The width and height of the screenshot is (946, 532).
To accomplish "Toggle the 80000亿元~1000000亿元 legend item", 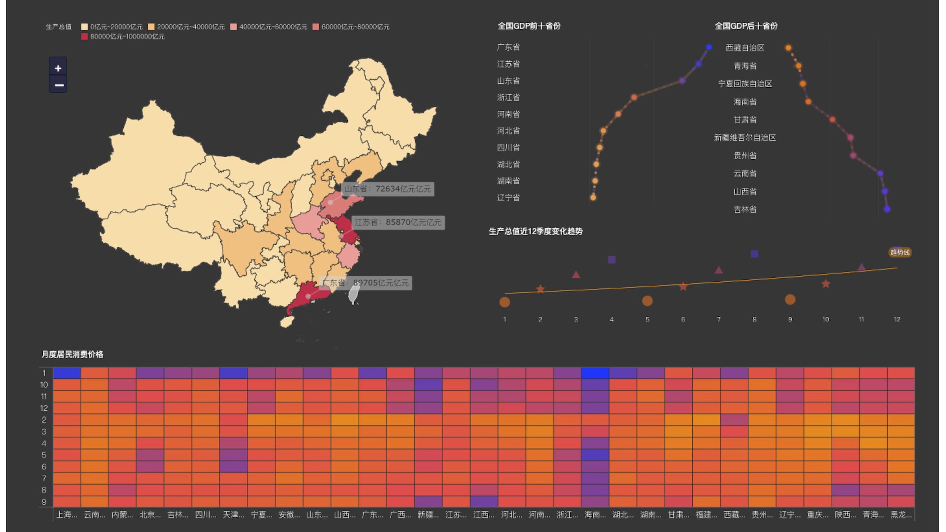I will click(x=123, y=36).
